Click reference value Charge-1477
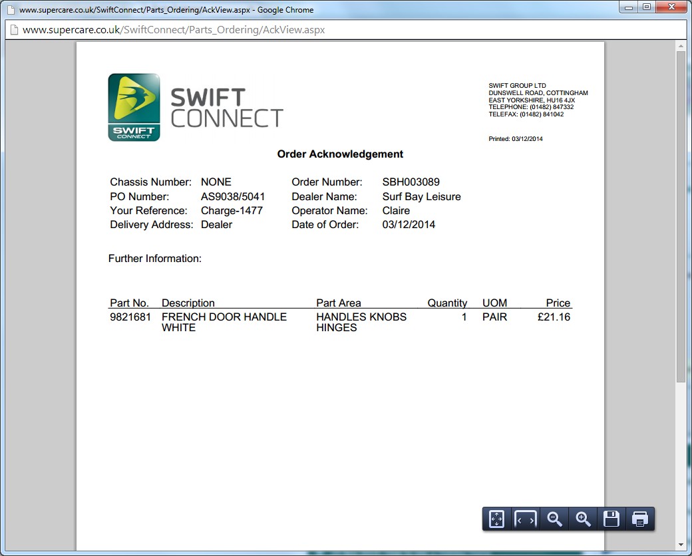Image resolution: width=692 pixels, height=556 pixels. point(232,210)
